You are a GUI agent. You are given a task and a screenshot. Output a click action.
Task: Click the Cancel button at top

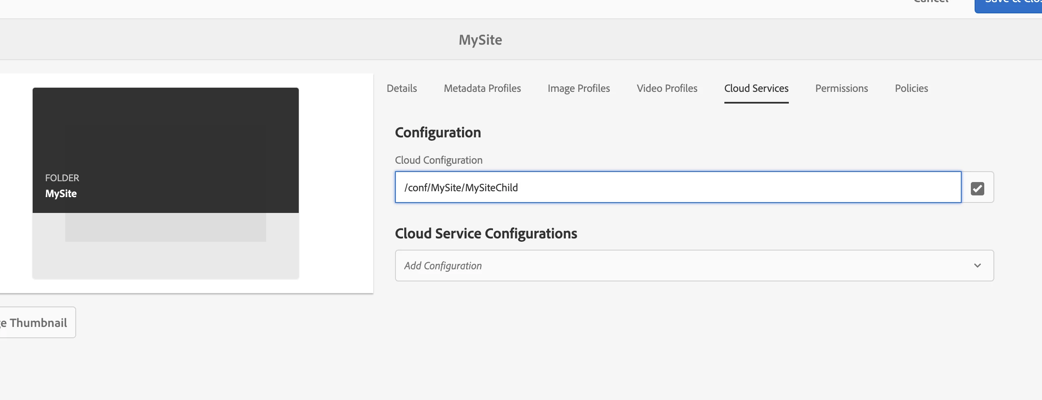pos(931,2)
